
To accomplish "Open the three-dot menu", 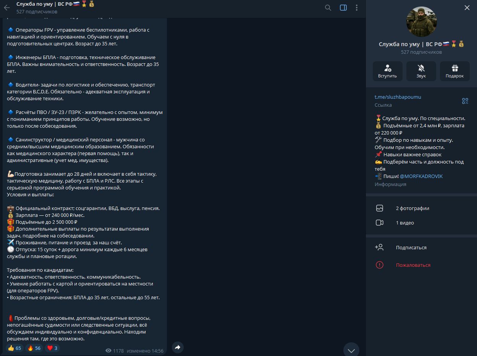I will [356, 8].
